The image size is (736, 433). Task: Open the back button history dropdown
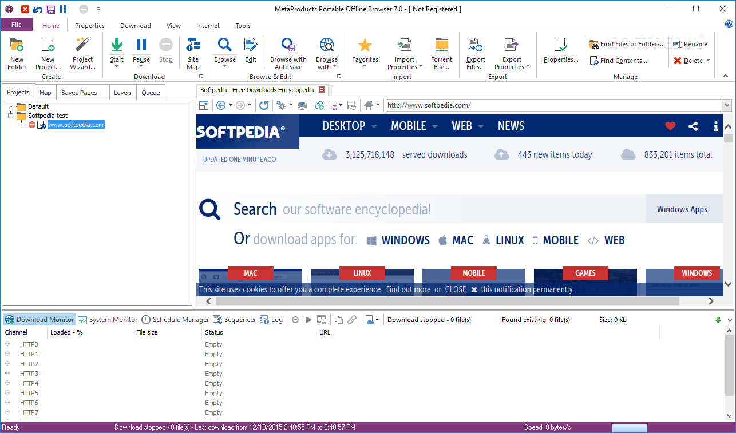[x=230, y=105]
